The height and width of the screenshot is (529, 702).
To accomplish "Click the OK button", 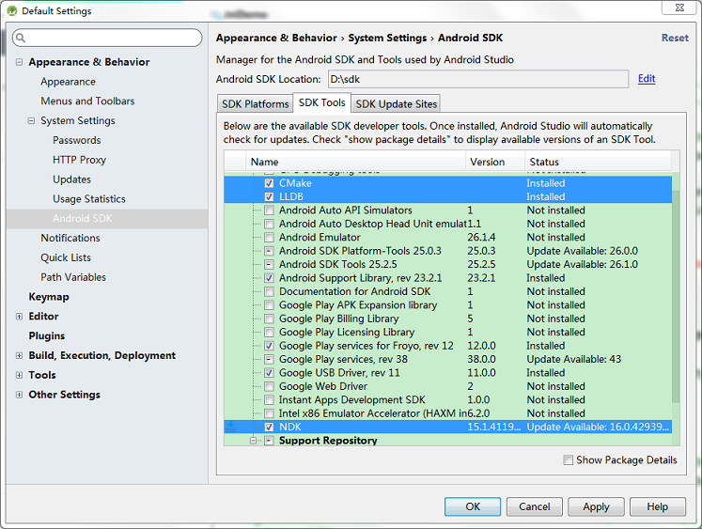I will (x=473, y=506).
